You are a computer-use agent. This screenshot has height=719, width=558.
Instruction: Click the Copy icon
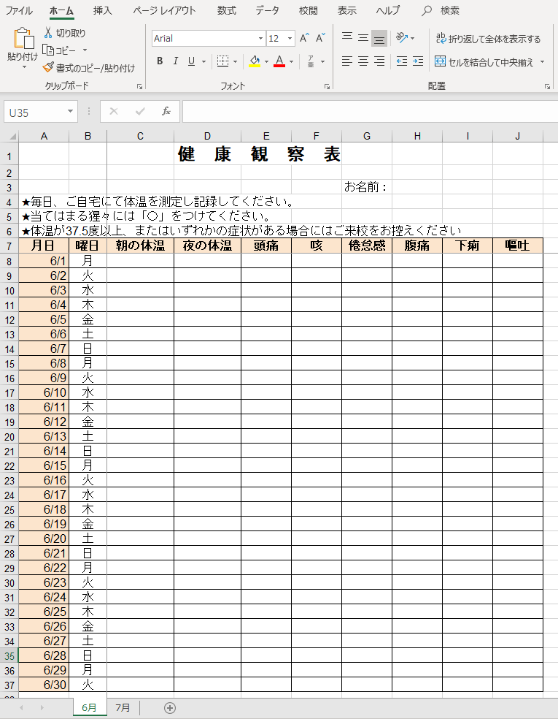coord(48,50)
